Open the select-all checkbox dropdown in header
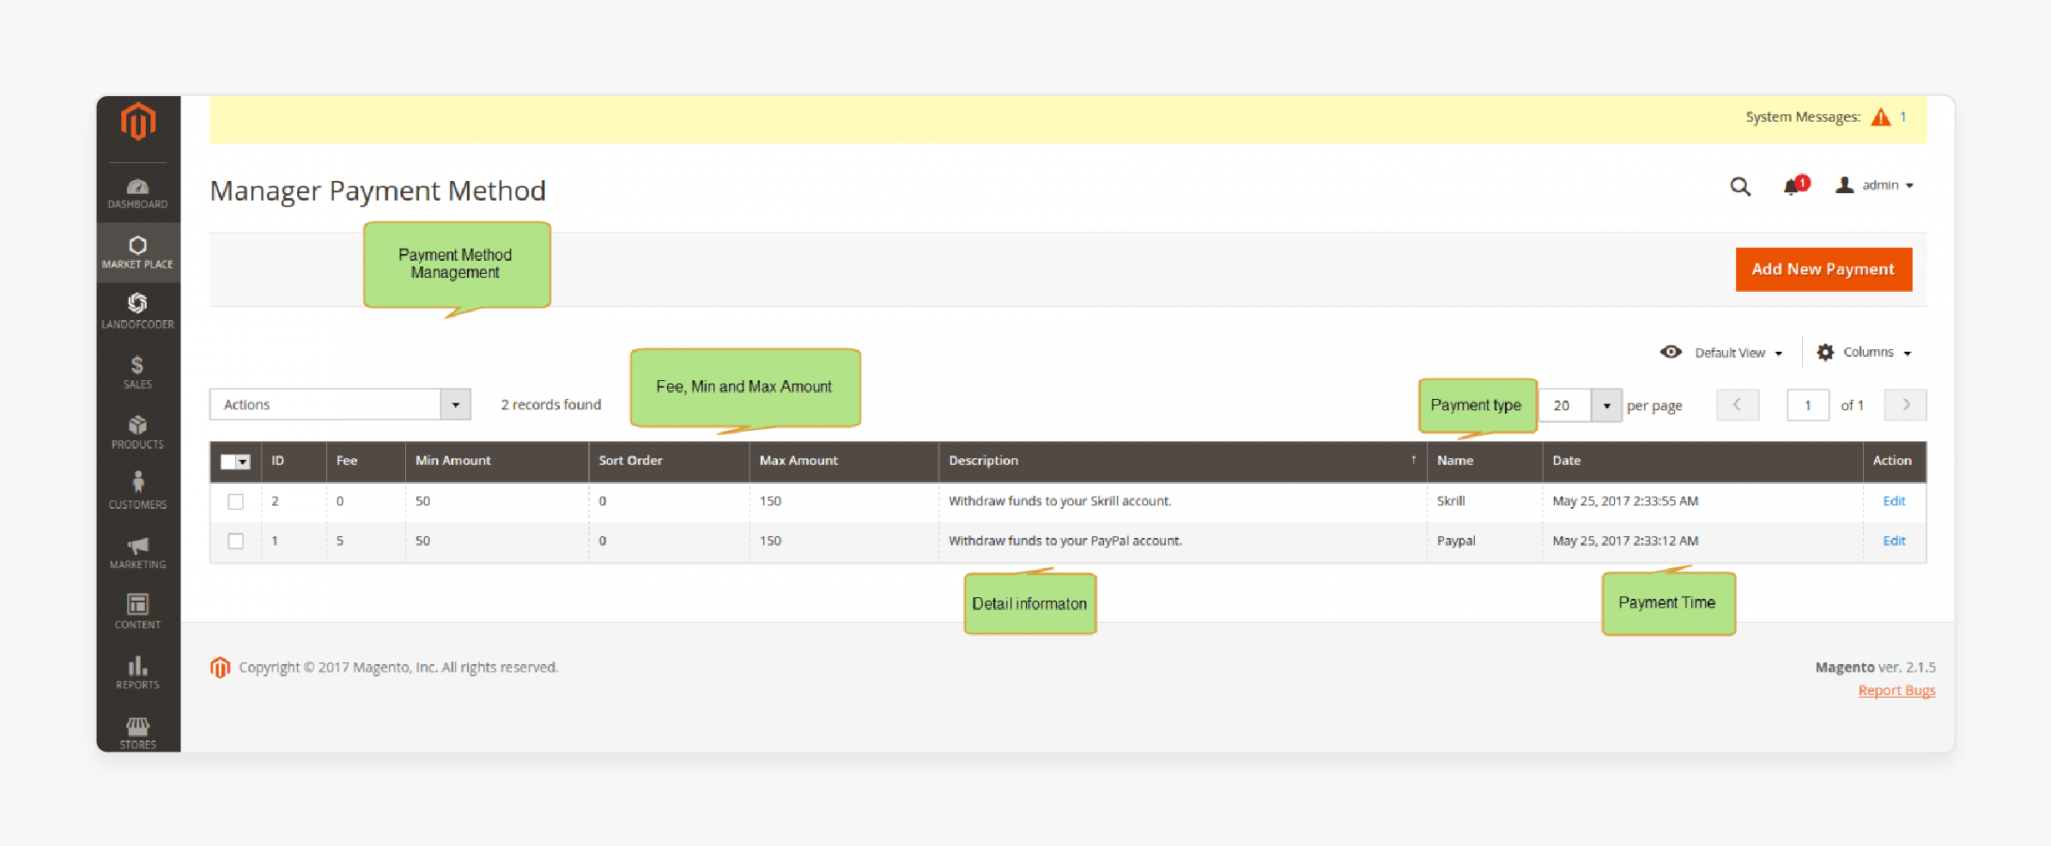 (x=234, y=462)
